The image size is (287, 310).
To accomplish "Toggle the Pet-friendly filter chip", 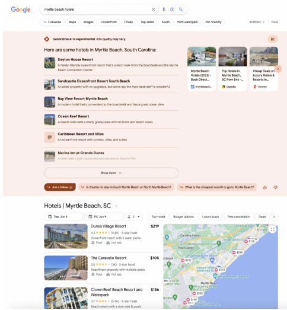I will click(213, 22).
